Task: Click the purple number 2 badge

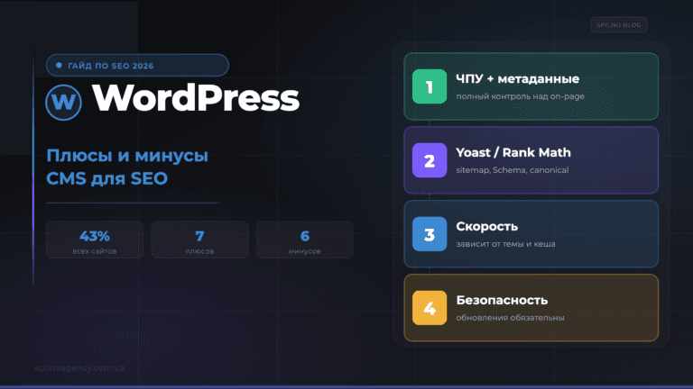Action: click(x=430, y=160)
